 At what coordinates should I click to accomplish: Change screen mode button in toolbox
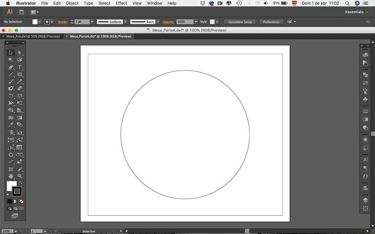(15, 216)
